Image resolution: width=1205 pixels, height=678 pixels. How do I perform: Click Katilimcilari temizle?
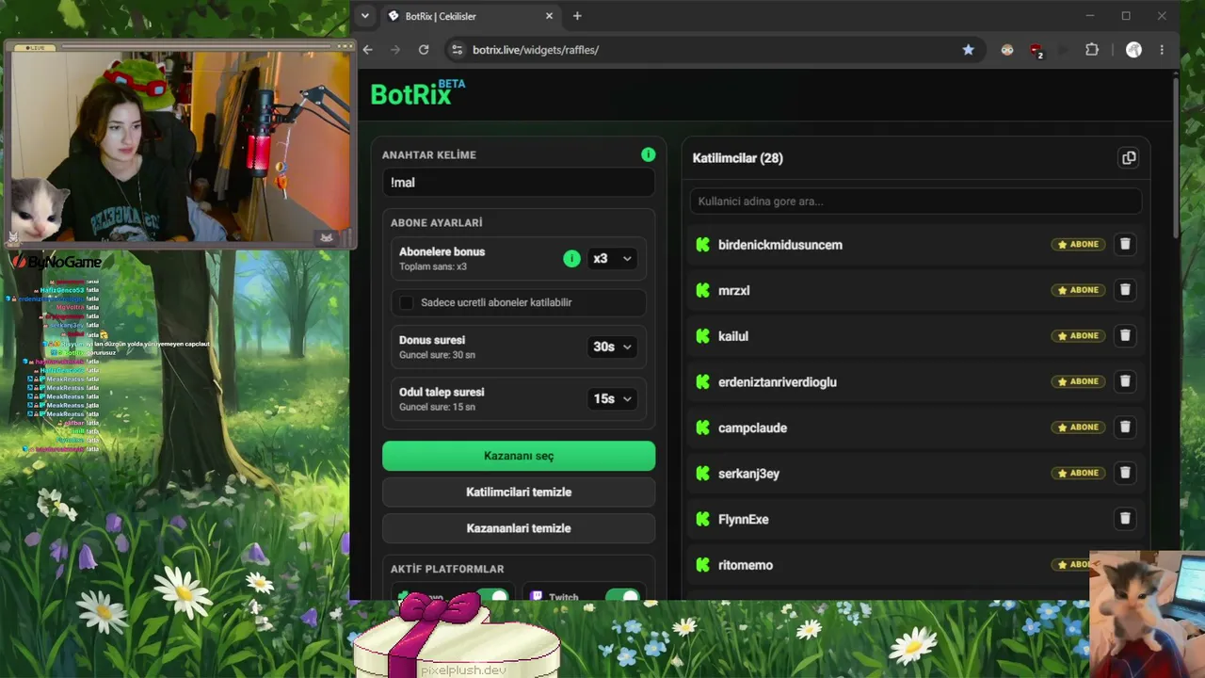(x=519, y=492)
